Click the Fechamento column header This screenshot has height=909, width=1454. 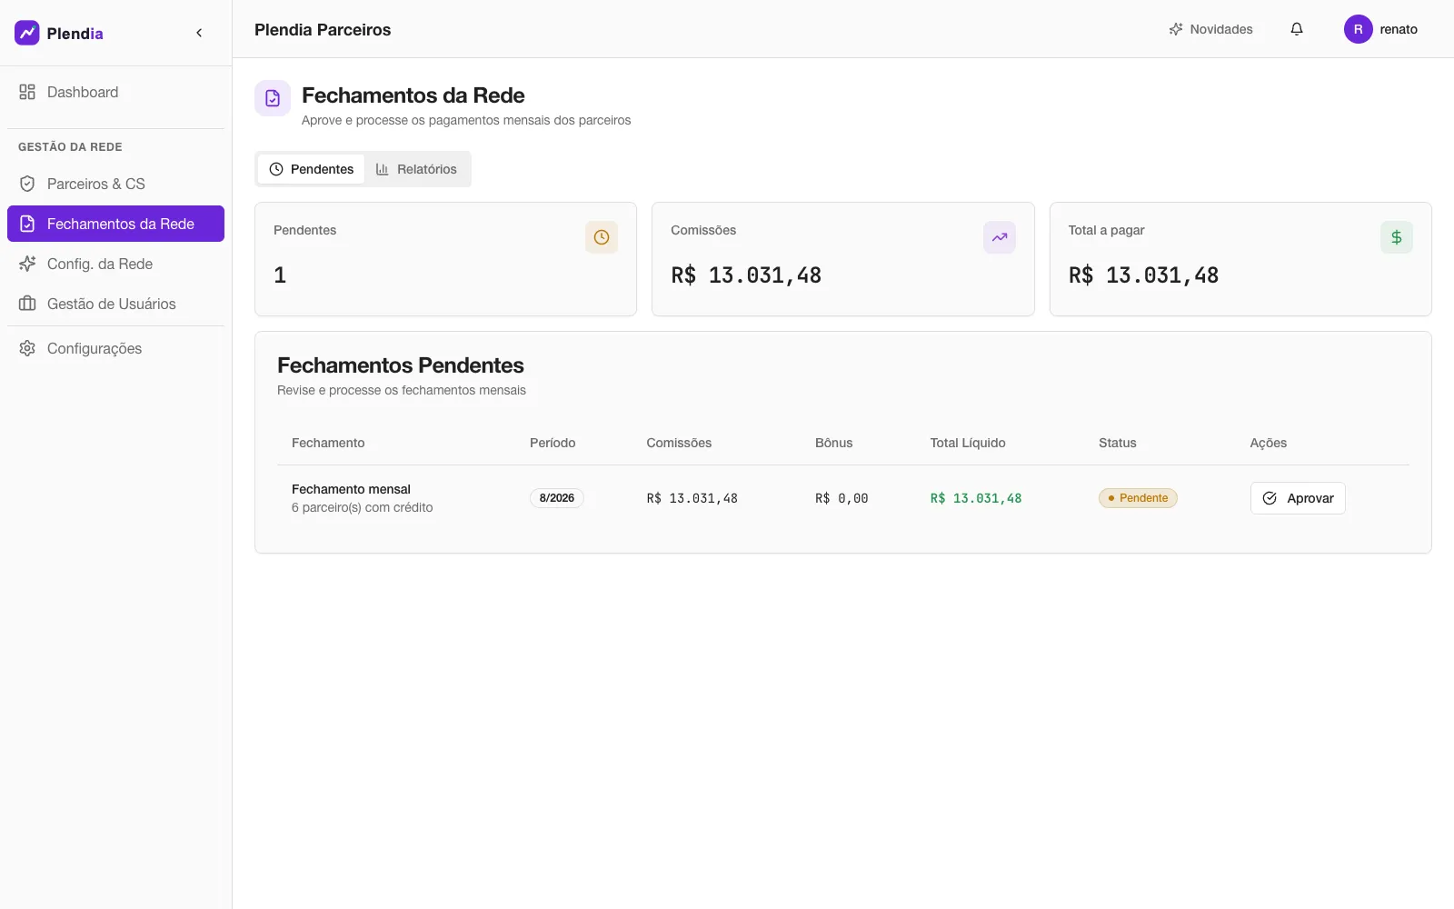pyautogui.click(x=328, y=443)
